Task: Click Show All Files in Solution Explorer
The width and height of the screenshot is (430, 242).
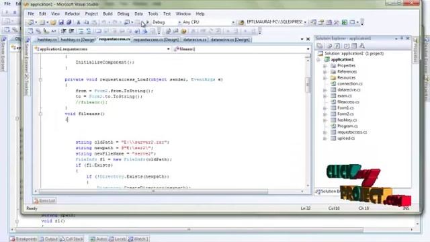Action: click(329, 46)
